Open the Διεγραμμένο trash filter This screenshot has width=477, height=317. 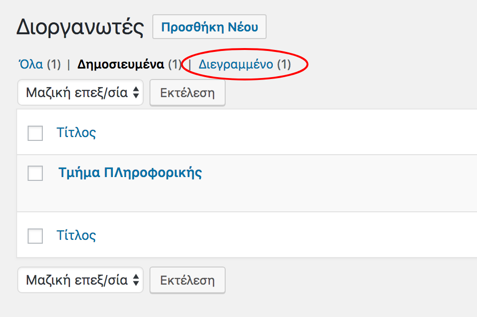236,64
